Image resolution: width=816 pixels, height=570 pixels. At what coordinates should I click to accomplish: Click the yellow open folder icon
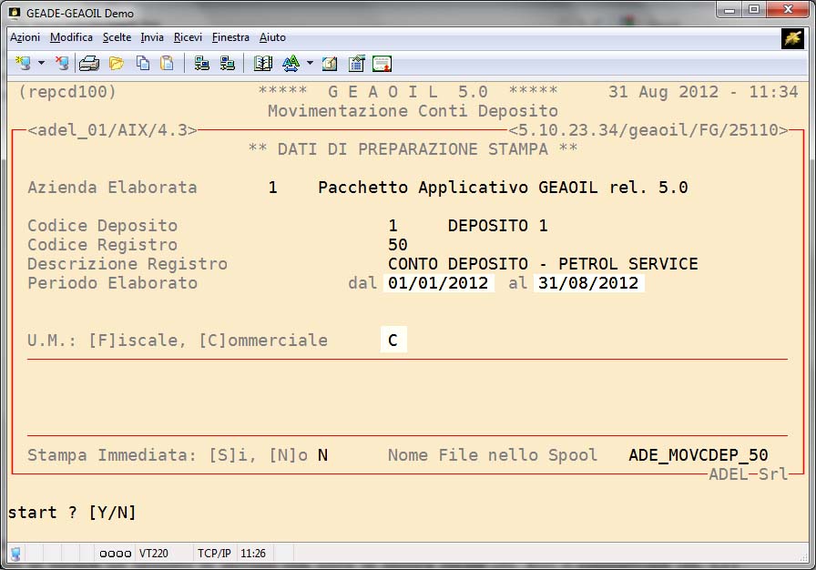[x=116, y=64]
